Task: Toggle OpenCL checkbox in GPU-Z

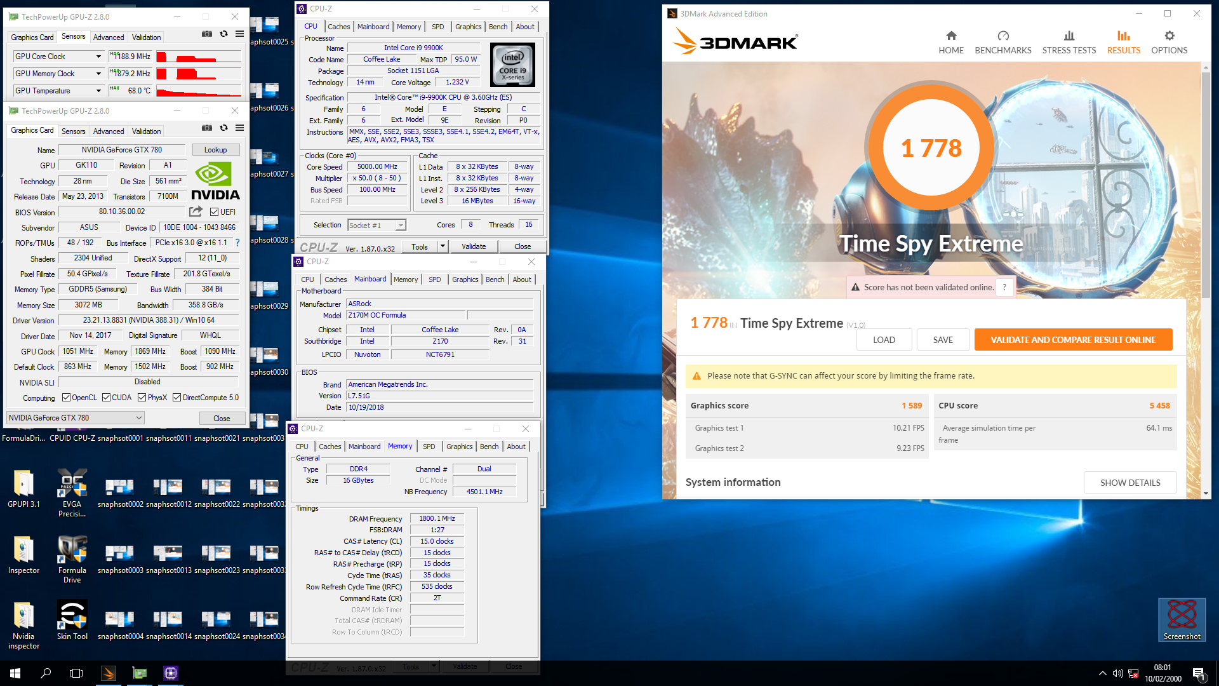Action: click(x=66, y=398)
